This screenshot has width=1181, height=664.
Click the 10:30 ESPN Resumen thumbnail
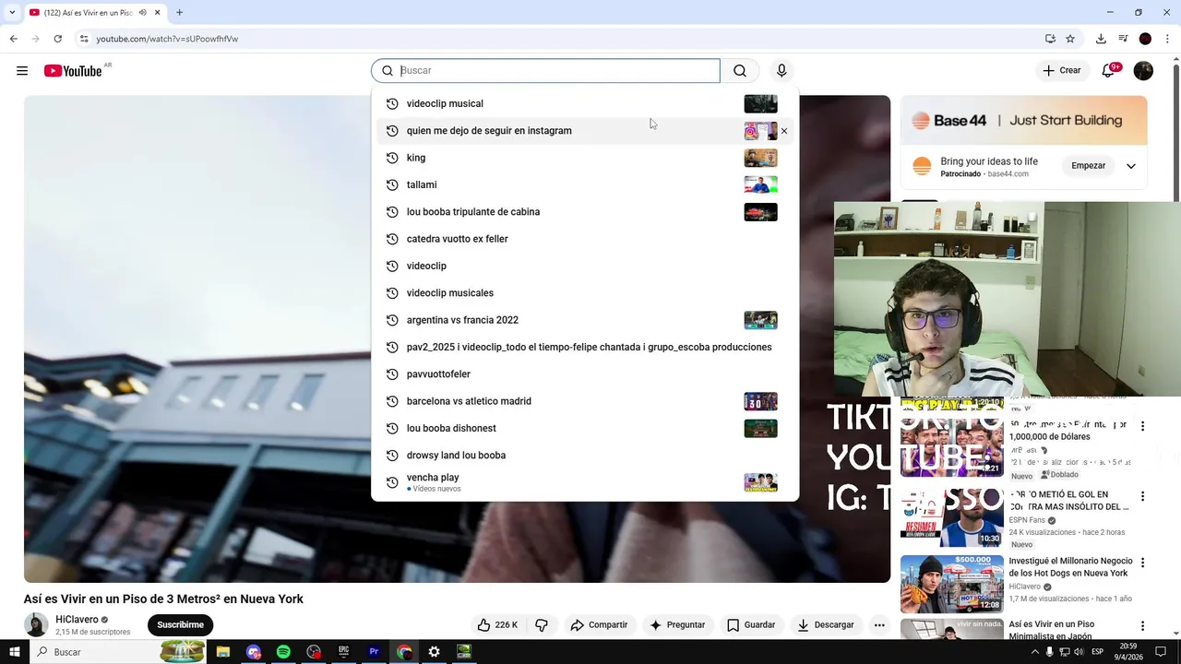coord(951,517)
